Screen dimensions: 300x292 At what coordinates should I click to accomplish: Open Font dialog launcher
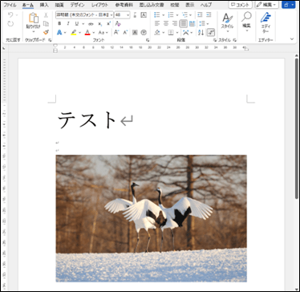click(x=148, y=40)
